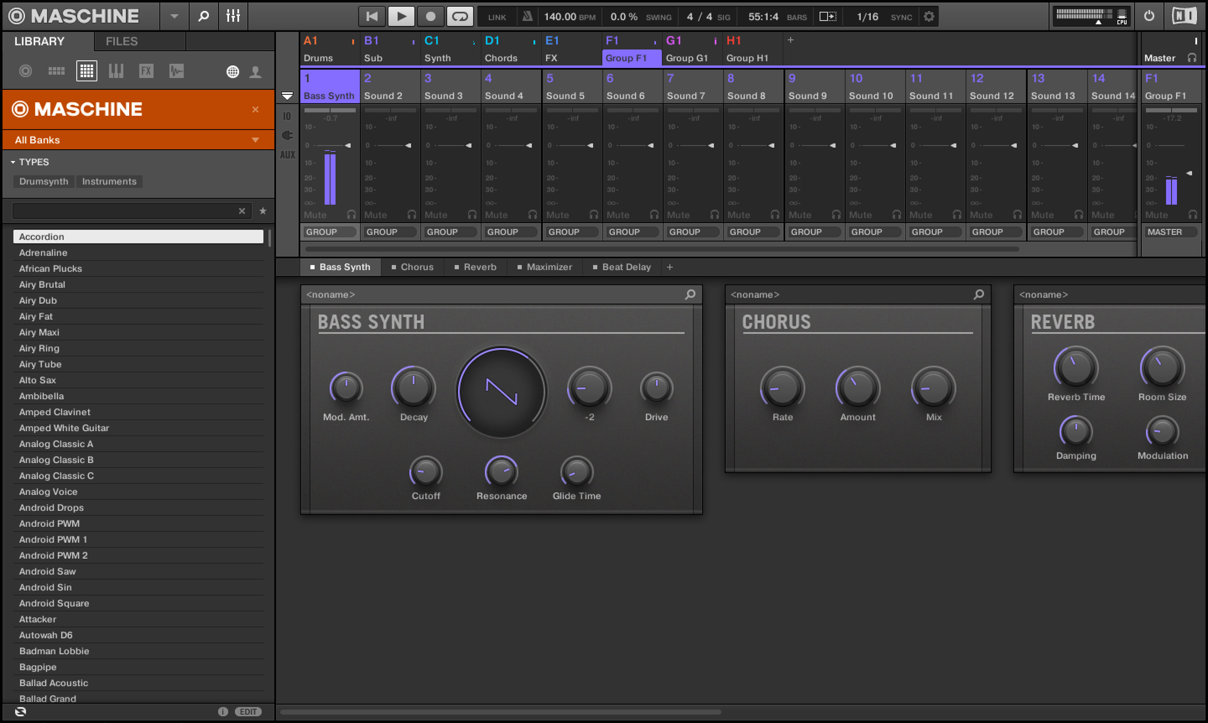
Task: Open the Mixer view icon in the header
Action: click(232, 16)
